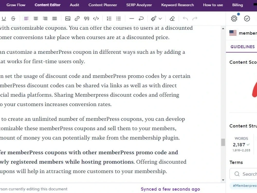Justify the text
Viewport: 257px width, 193px height.
point(54,19)
